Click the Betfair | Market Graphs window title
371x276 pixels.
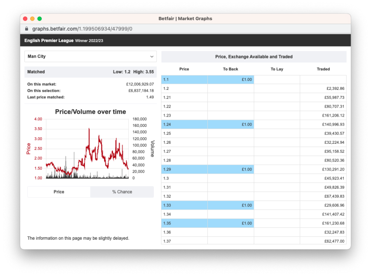[185, 19]
